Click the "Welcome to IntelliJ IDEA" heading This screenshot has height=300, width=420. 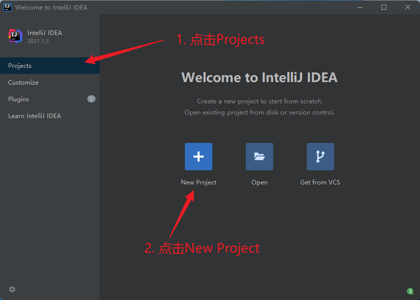point(259,78)
